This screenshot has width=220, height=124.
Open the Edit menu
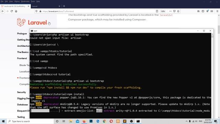click(6, 1)
